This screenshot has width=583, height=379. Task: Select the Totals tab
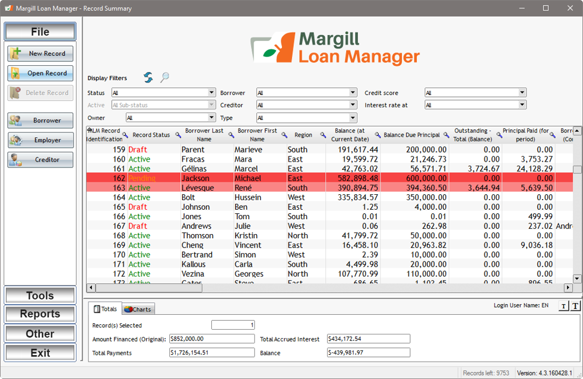click(x=105, y=309)
